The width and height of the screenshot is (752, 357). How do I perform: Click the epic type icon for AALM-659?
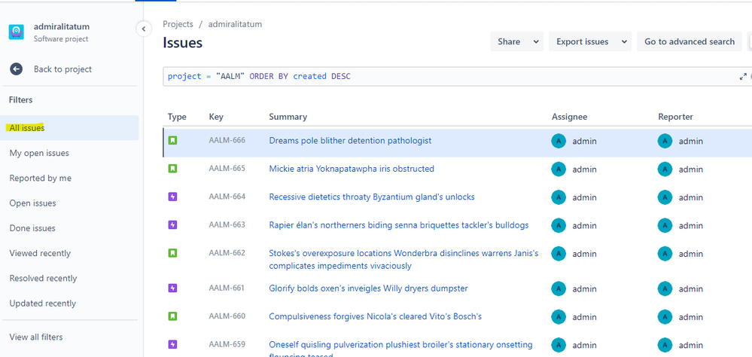pos(172,344)
